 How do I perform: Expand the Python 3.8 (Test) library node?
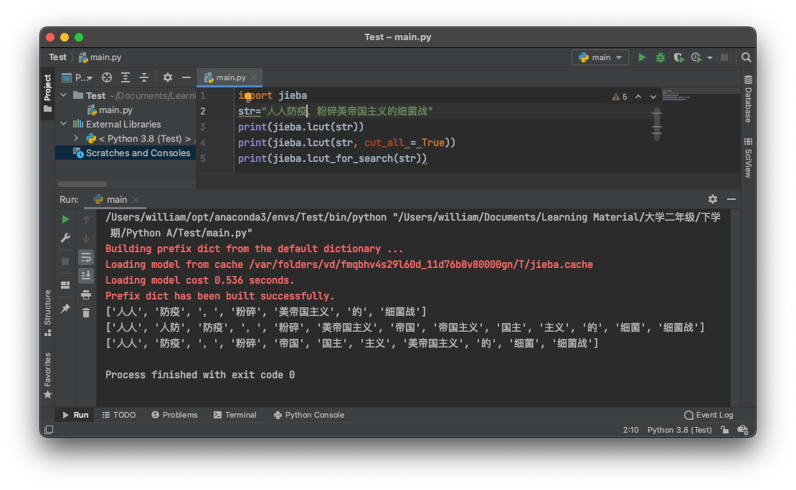(76, 138)
